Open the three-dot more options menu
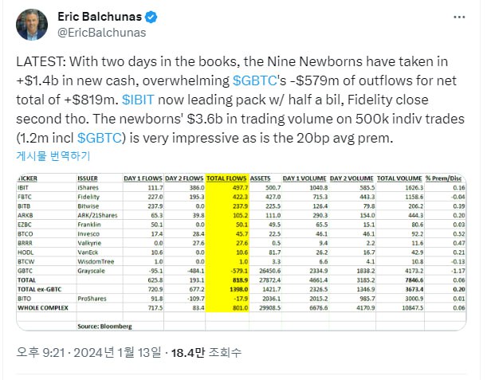The width and height of the screenshot is (487, 380). tap(459, 17)
